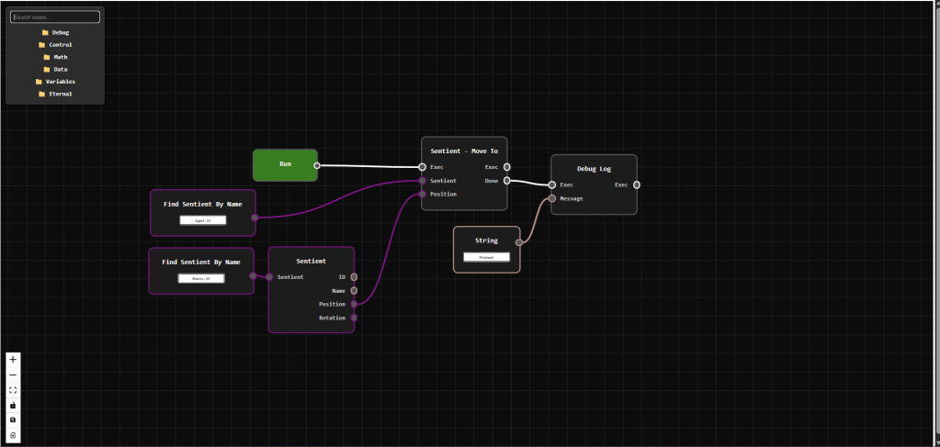
Task: Click the Search nodes input field
Action: point(55,17)
